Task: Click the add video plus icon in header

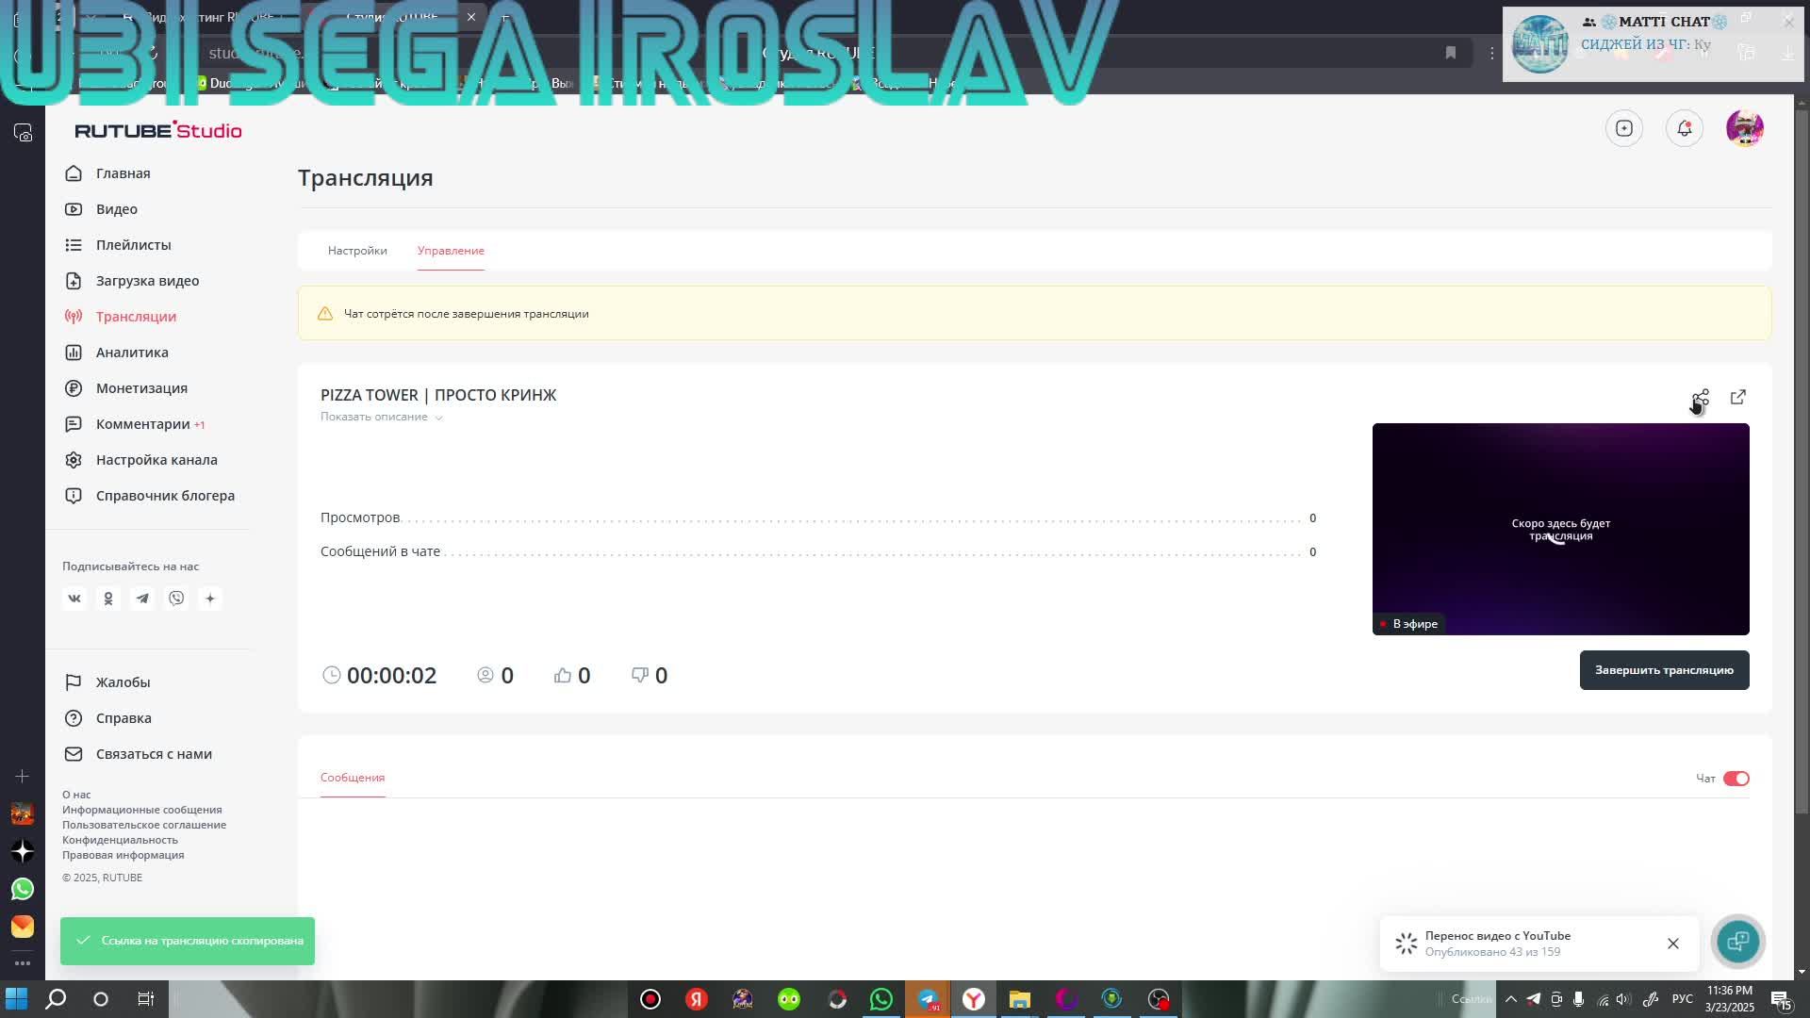Action: coord(1624,128)
